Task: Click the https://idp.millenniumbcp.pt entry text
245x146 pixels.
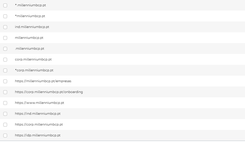Action: click(38, 135)
